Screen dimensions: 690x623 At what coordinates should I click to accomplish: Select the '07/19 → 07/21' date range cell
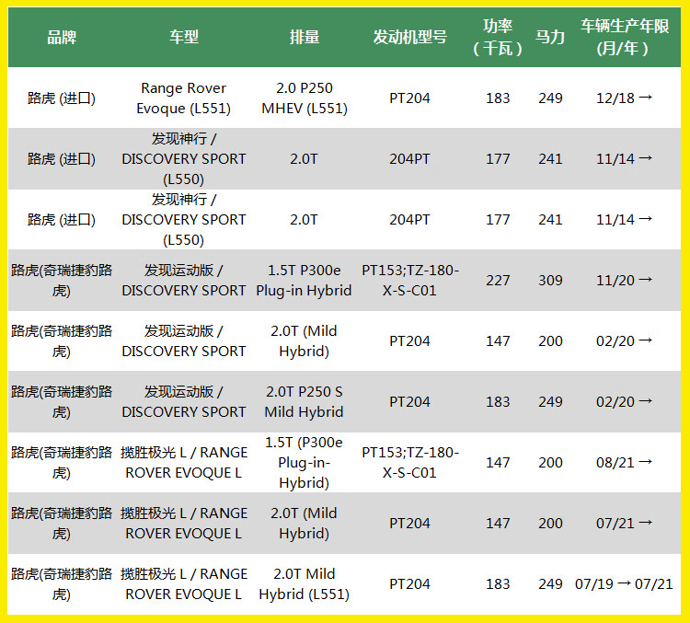tap(625, 584)
